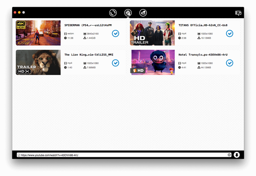
Task: Toggle the checkmark for SPIDERMAN video
Action: [115, 34]
